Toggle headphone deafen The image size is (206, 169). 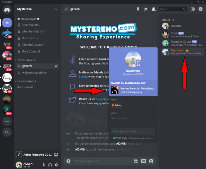(x=50, y=165)
